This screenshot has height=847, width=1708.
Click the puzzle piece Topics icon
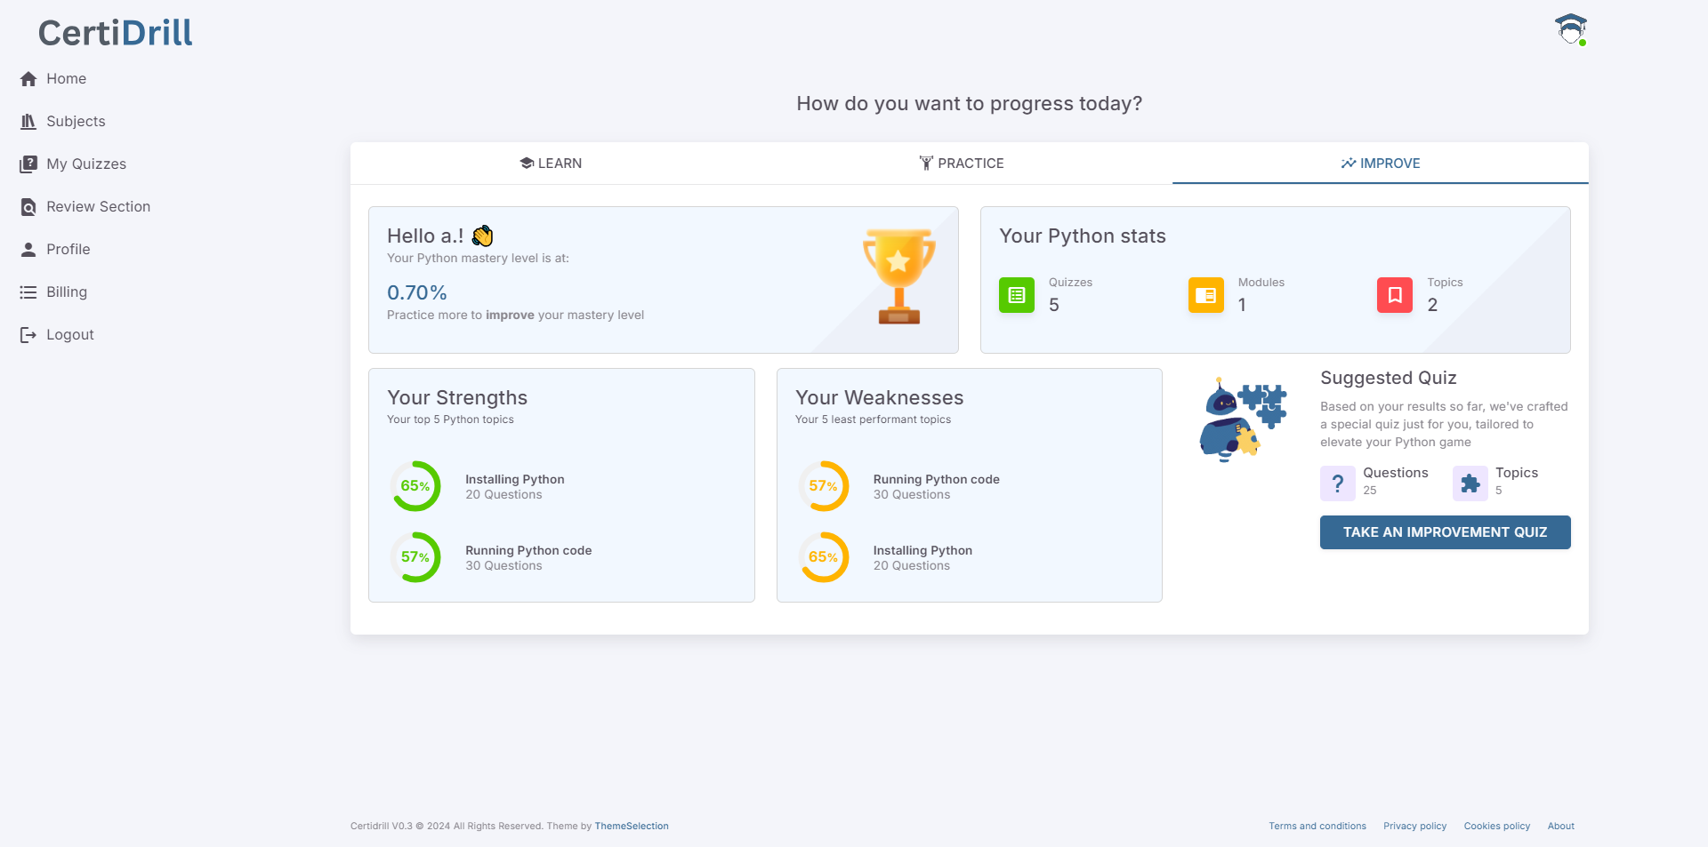point(1470,483)
